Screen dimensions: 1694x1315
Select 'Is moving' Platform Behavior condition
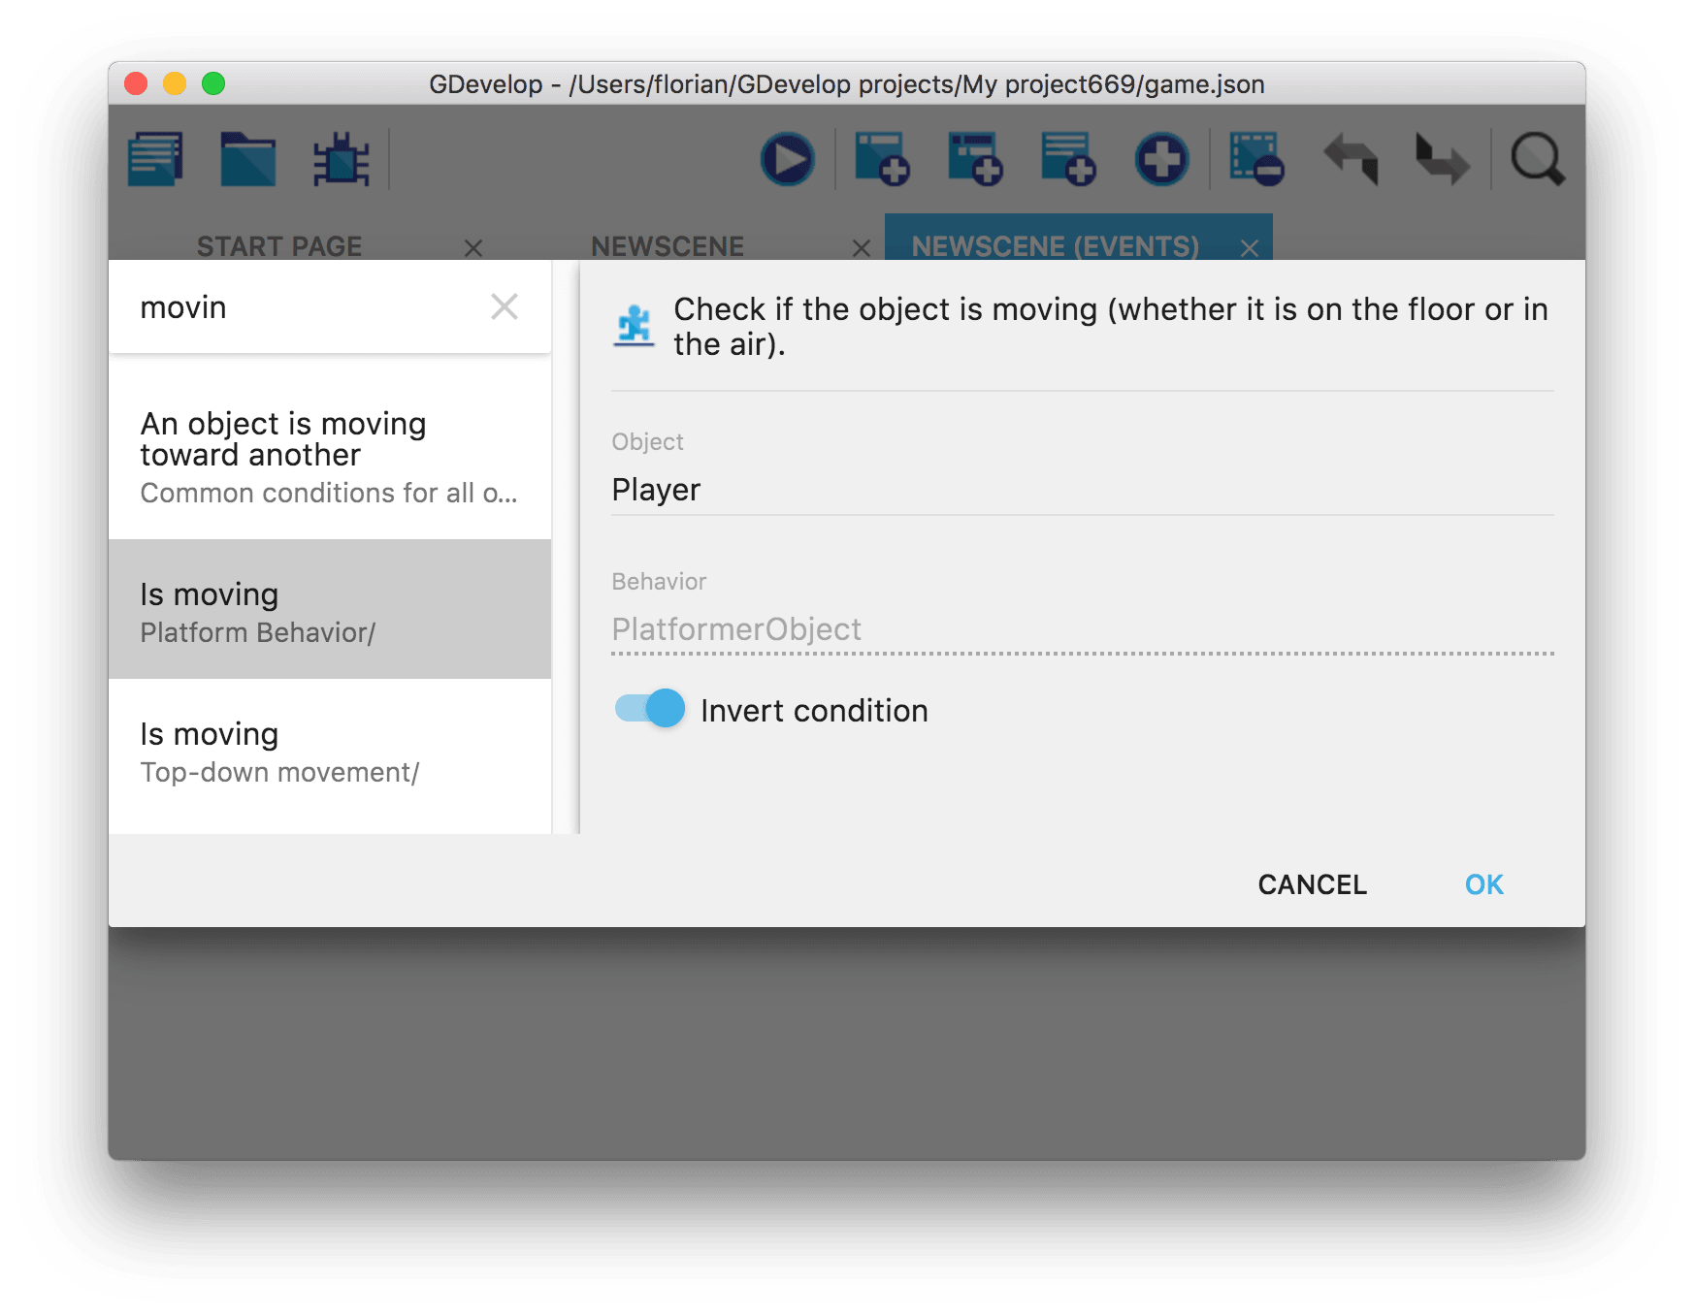point(330,609)
